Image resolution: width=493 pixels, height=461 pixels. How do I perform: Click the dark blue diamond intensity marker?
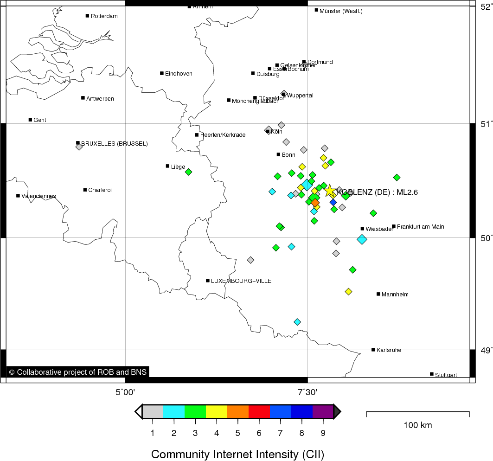click(x=333, y=202)
